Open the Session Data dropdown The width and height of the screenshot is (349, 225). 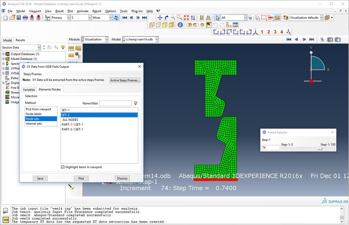pyautogui.click(x=39, y=47)
